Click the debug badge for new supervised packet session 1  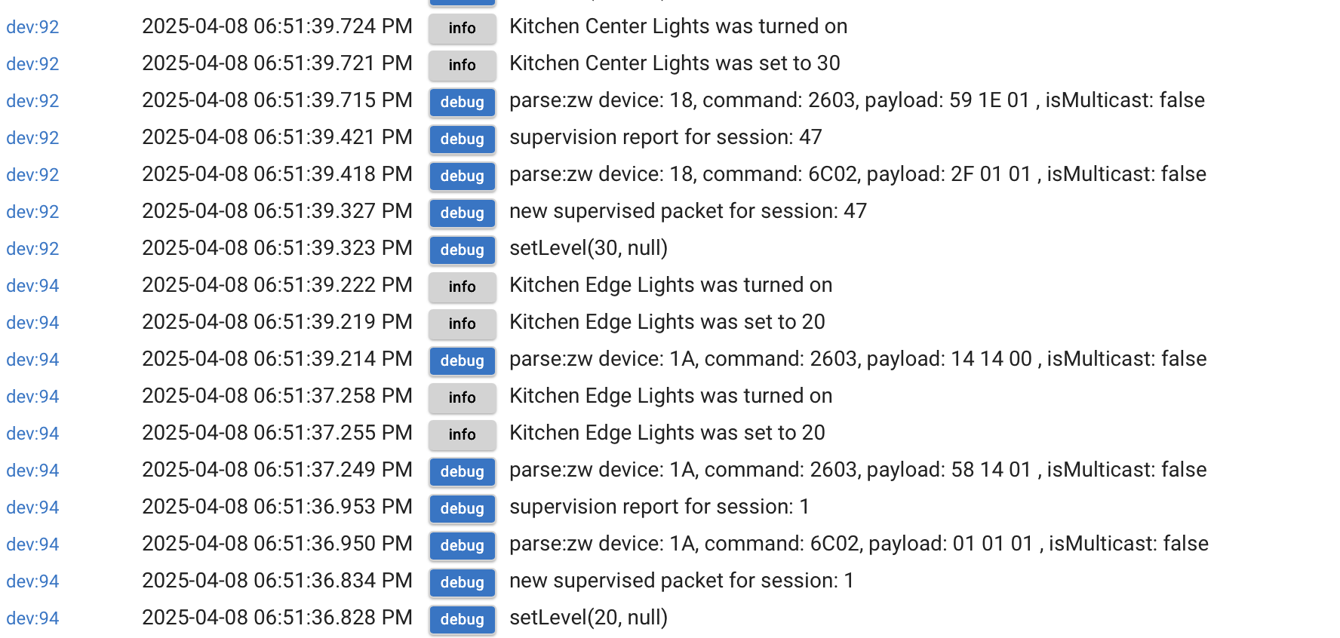463,582
